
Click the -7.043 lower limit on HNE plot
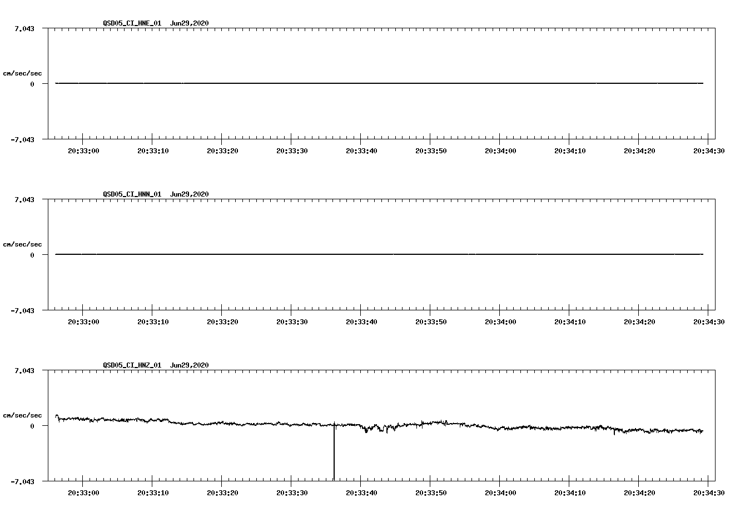click(x=22, y=139)
